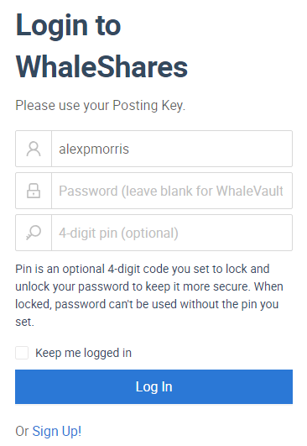Viewport: 307px width, 446px height.
Task: Focus the 4-digit pin (optional) field
Action: 172,233
